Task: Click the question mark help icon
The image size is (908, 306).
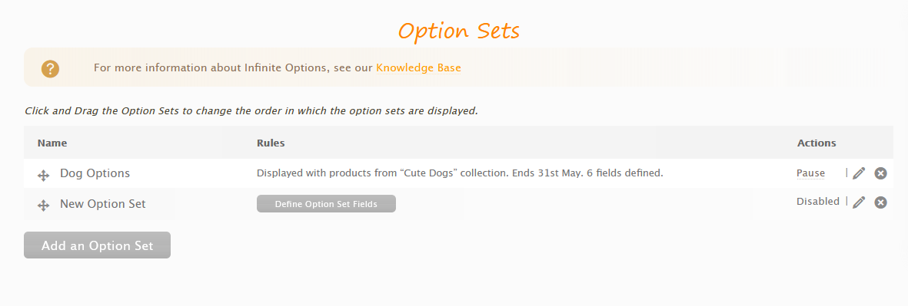Action: (x=50, y=69)
